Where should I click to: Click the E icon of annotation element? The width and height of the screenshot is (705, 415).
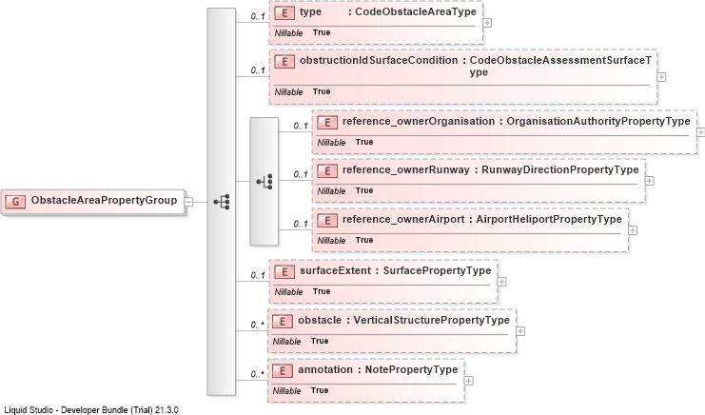pyautogui.click(x=283, y=370)
